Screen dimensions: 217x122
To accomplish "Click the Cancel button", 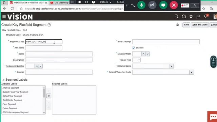I will pos(213,25).
